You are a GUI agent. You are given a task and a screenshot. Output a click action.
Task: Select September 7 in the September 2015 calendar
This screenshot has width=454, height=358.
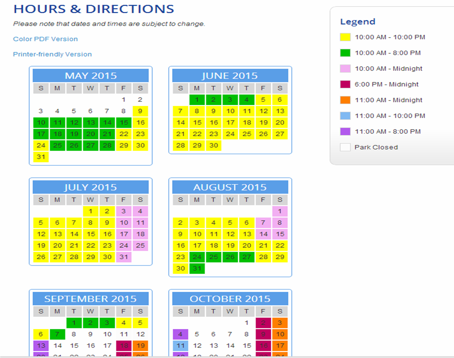[x=58, y=334]
